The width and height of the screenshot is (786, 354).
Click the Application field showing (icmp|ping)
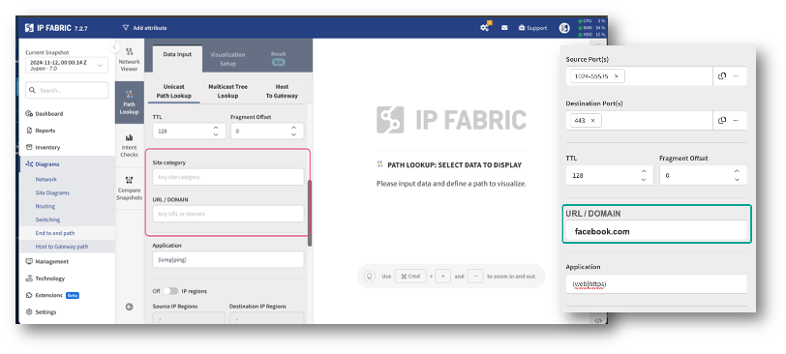pos(228,260)
